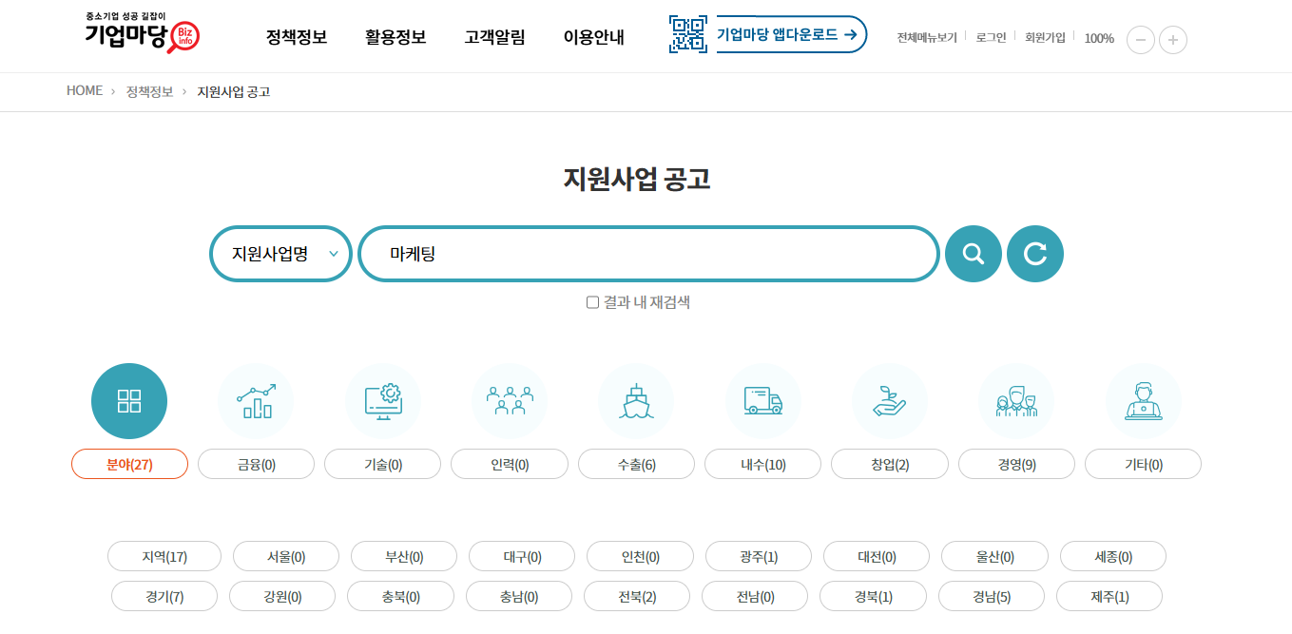
Task: Filter by region 경기(7)
Action: (x=164, y=597)
